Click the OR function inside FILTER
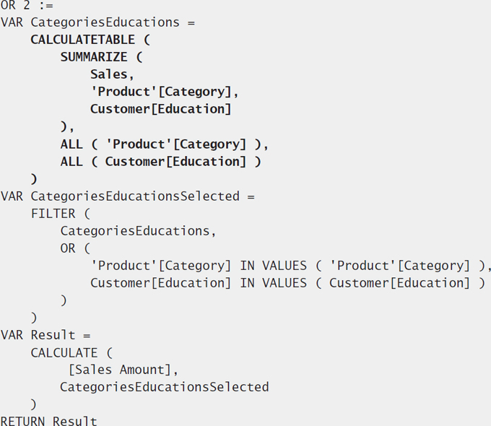This screenshot has height=426, width=491. pyautogui.click(x=68, y=248)
